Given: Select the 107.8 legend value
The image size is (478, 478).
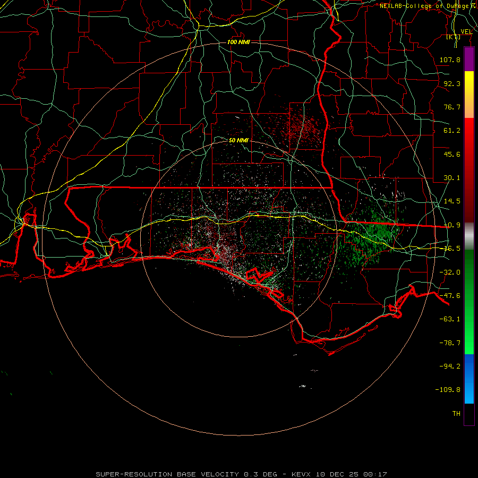Looking at the screenshot, I should [x=450, y=59].
